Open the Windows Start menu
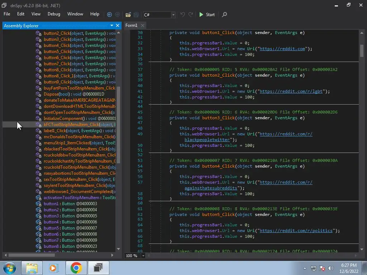Image resolution: width=367 pixels, height=275 pixels. click(9, 268)
